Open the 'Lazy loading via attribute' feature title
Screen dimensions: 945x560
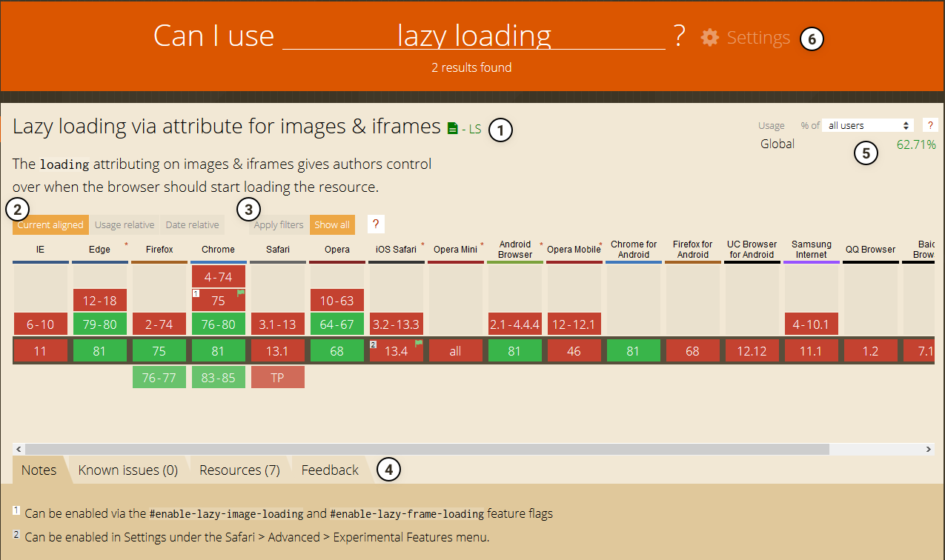tap(227, 126)
